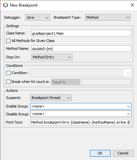This screenshot has height=160, width=137.
Task: Click the Class Name text field
Action: [81, 33]
